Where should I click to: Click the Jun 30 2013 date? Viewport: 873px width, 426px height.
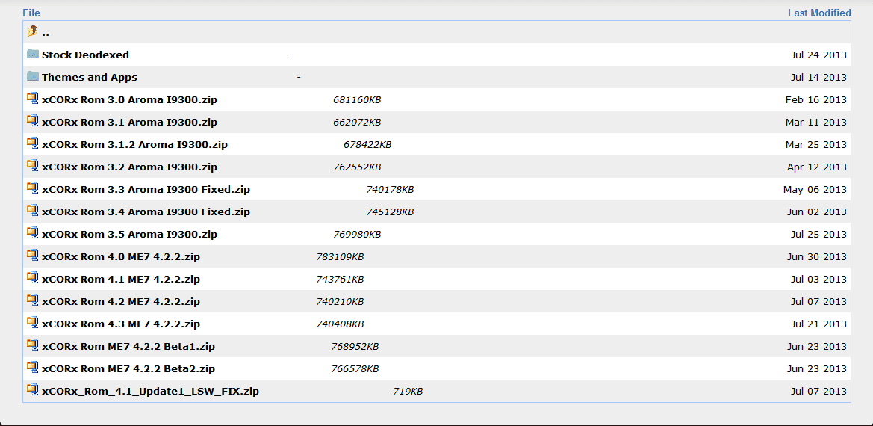coord(817,256)
